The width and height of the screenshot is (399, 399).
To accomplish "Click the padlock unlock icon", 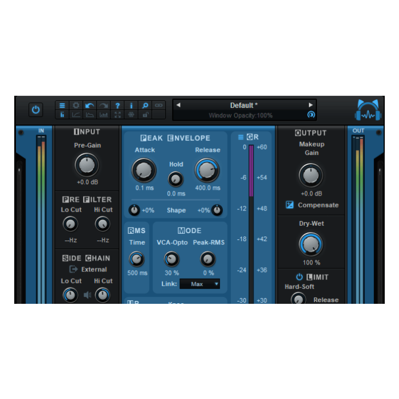I will click(145, 115).
